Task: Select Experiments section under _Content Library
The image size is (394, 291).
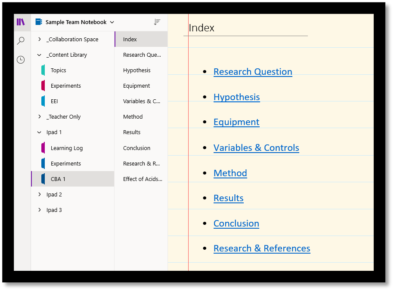Action: tap(73, 86)
